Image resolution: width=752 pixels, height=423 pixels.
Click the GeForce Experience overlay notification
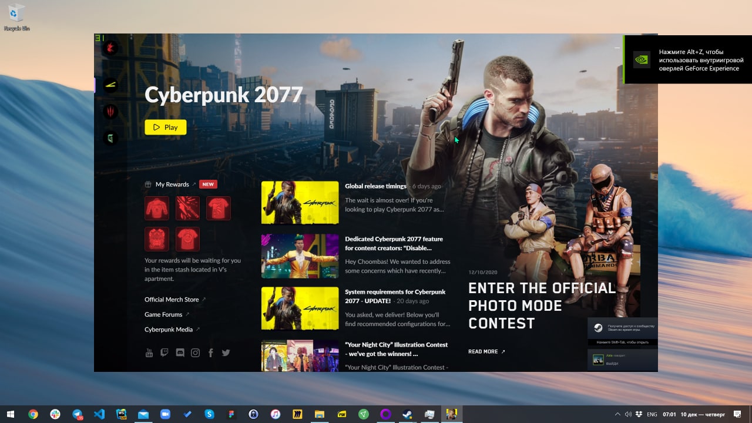click(x=687, y=59)
